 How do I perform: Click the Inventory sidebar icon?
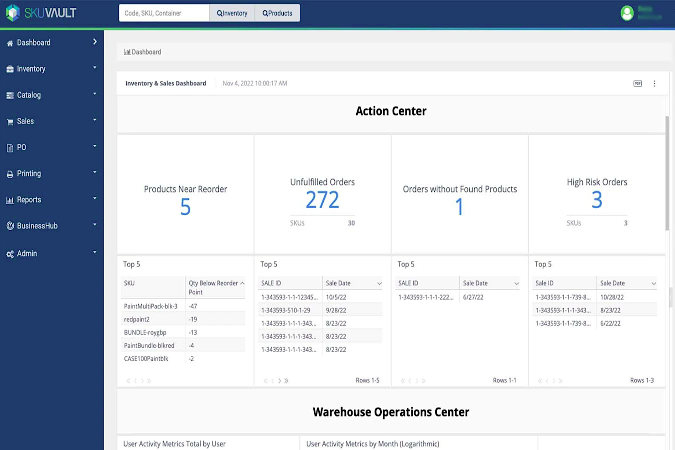coord(10,68)
